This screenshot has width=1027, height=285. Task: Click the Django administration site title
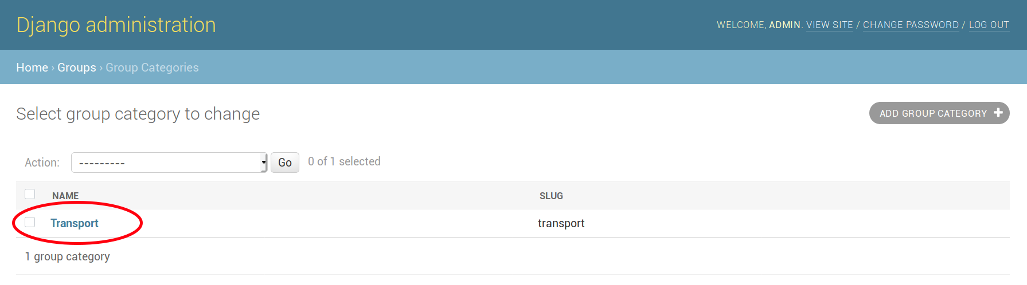[x=116, y=25]
